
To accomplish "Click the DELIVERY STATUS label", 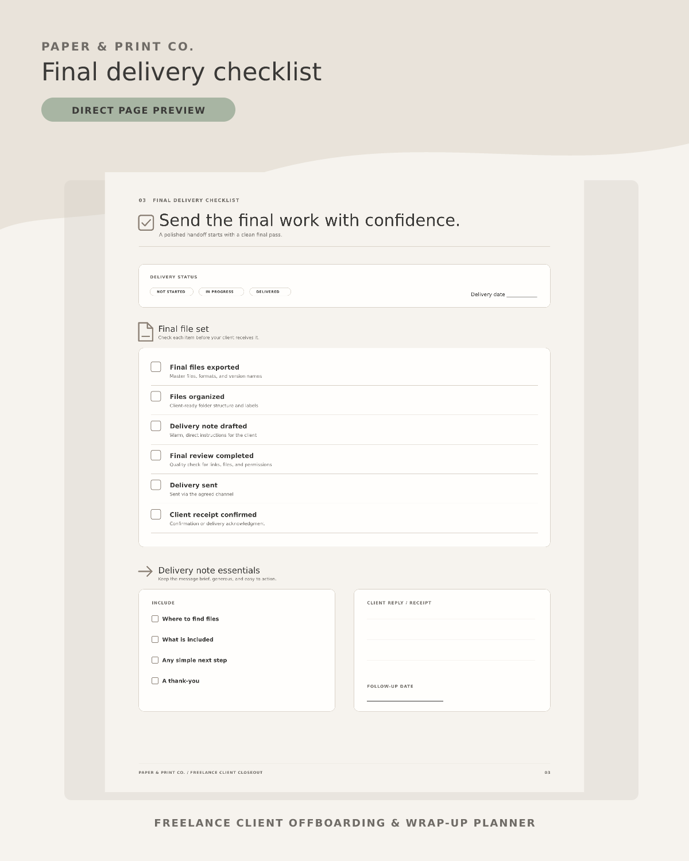I will [x=173, y=277].
